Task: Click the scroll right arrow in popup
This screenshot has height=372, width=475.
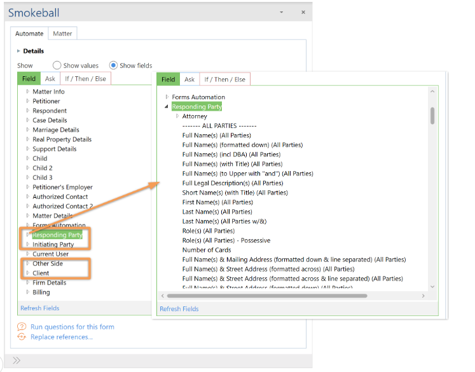Action: 423,296
